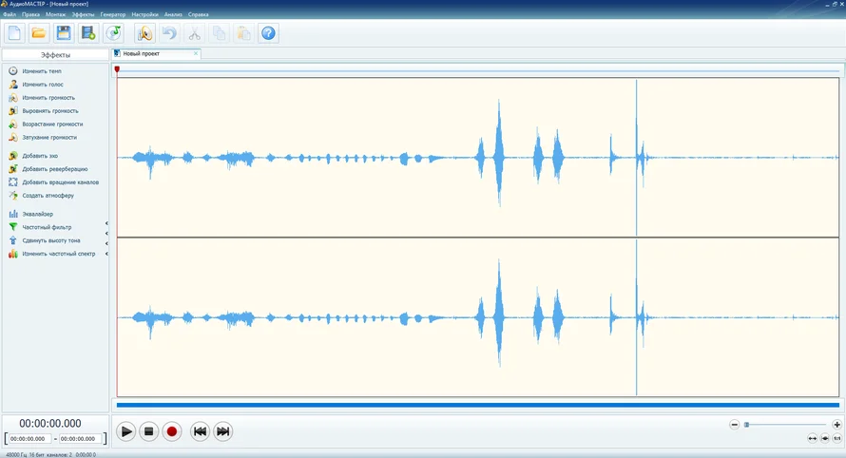
Task: Click the film strip with plus toolbar icon
Action: click(x=88, y=33)
